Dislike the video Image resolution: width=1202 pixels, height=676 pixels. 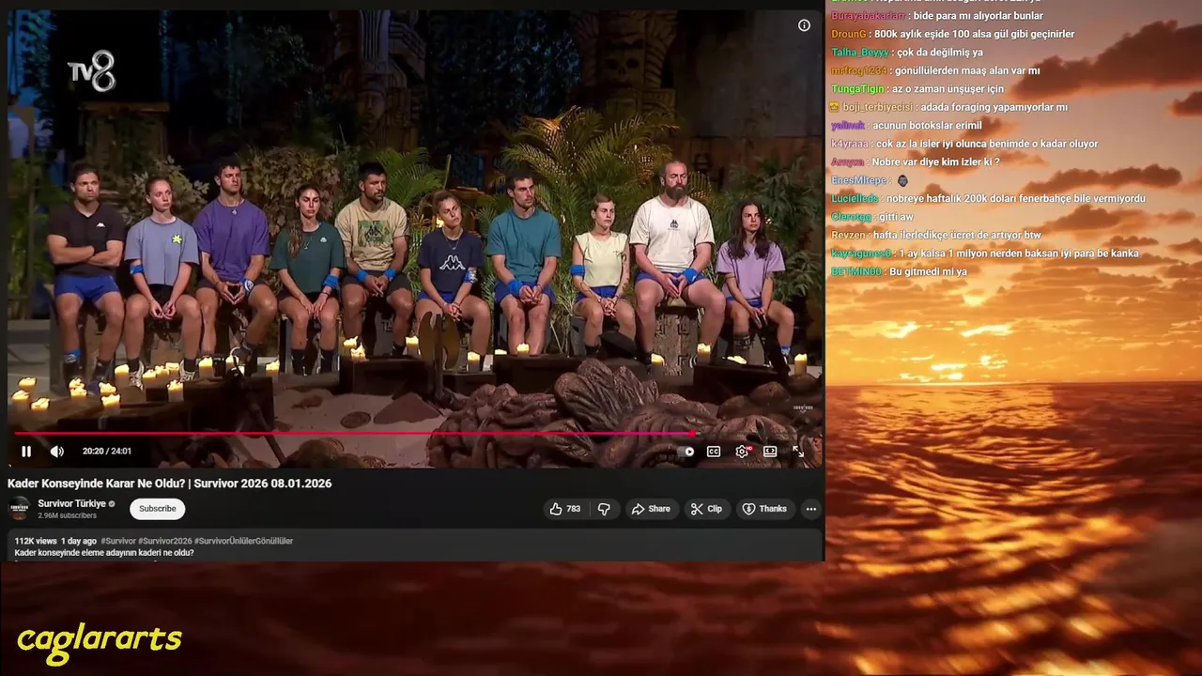pos(604,509)
